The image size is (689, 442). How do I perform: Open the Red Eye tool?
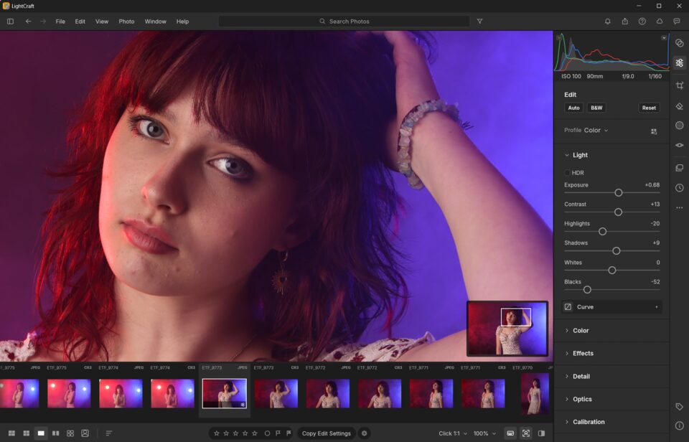point(680,145)
